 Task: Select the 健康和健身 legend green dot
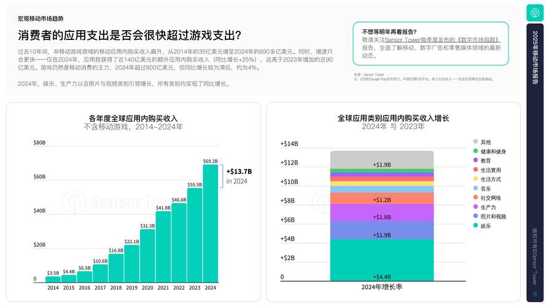(x=475, y=151)
